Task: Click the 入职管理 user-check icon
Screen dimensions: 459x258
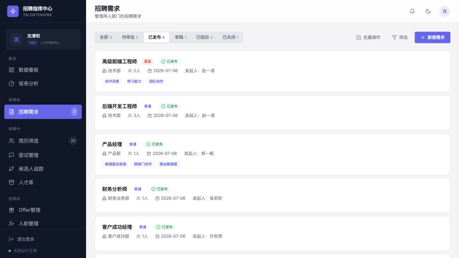Action: (11, 224)
